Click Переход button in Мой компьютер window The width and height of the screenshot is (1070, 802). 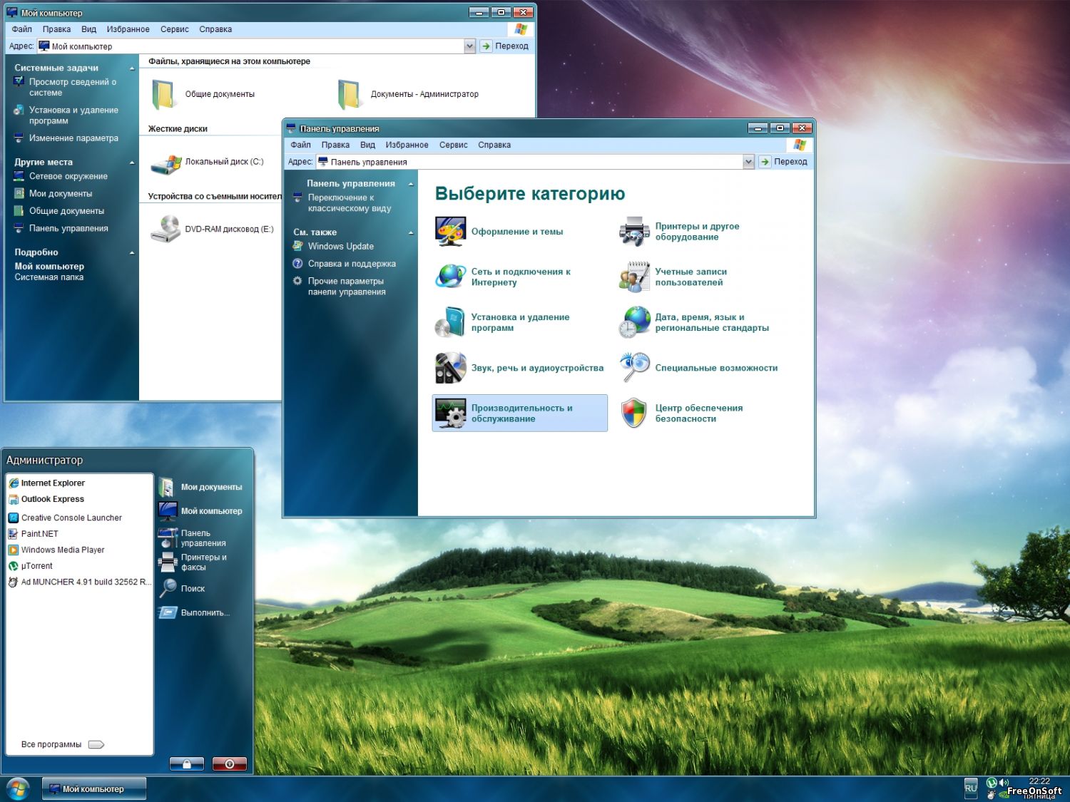tap(505, 46)
